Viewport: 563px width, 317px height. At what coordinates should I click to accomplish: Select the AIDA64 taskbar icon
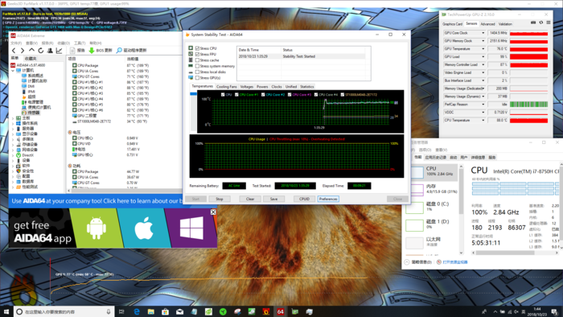click(281, 311)
